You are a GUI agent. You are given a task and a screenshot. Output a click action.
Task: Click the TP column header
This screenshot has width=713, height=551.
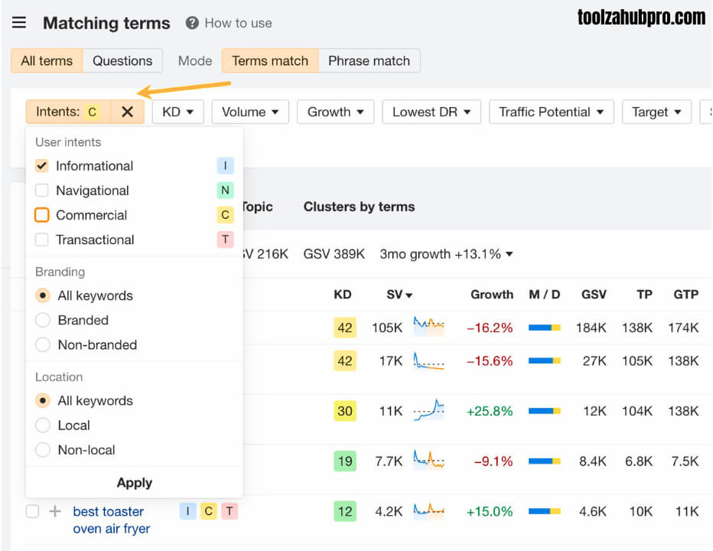pos(644,295)
